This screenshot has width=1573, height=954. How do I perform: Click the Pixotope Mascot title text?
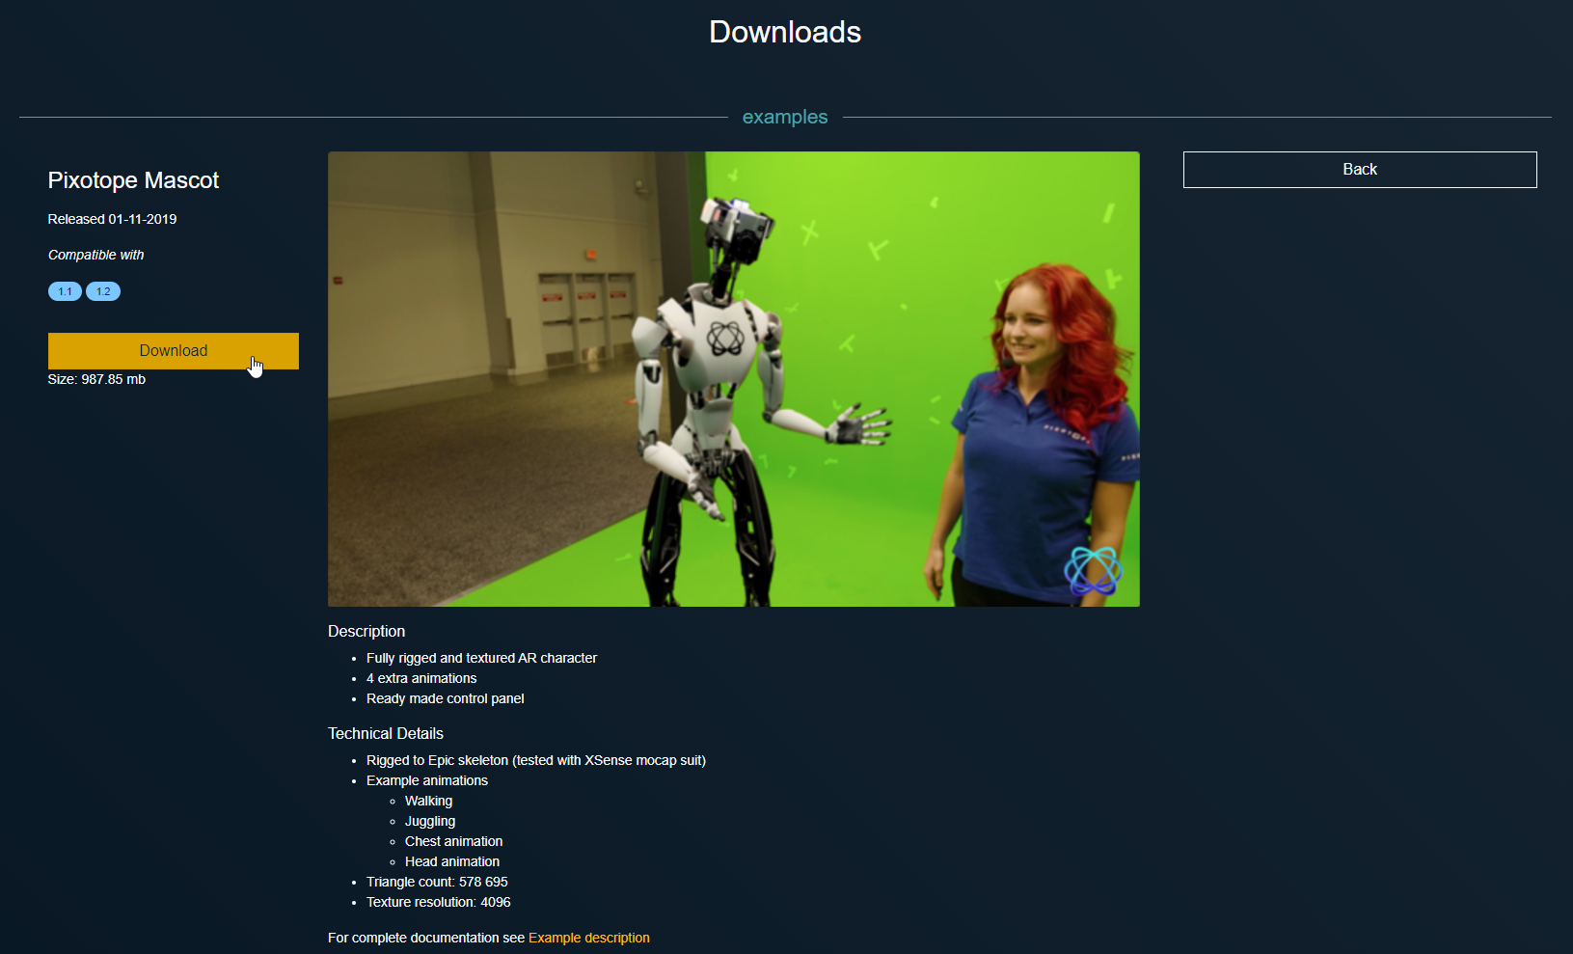(133, 180)
